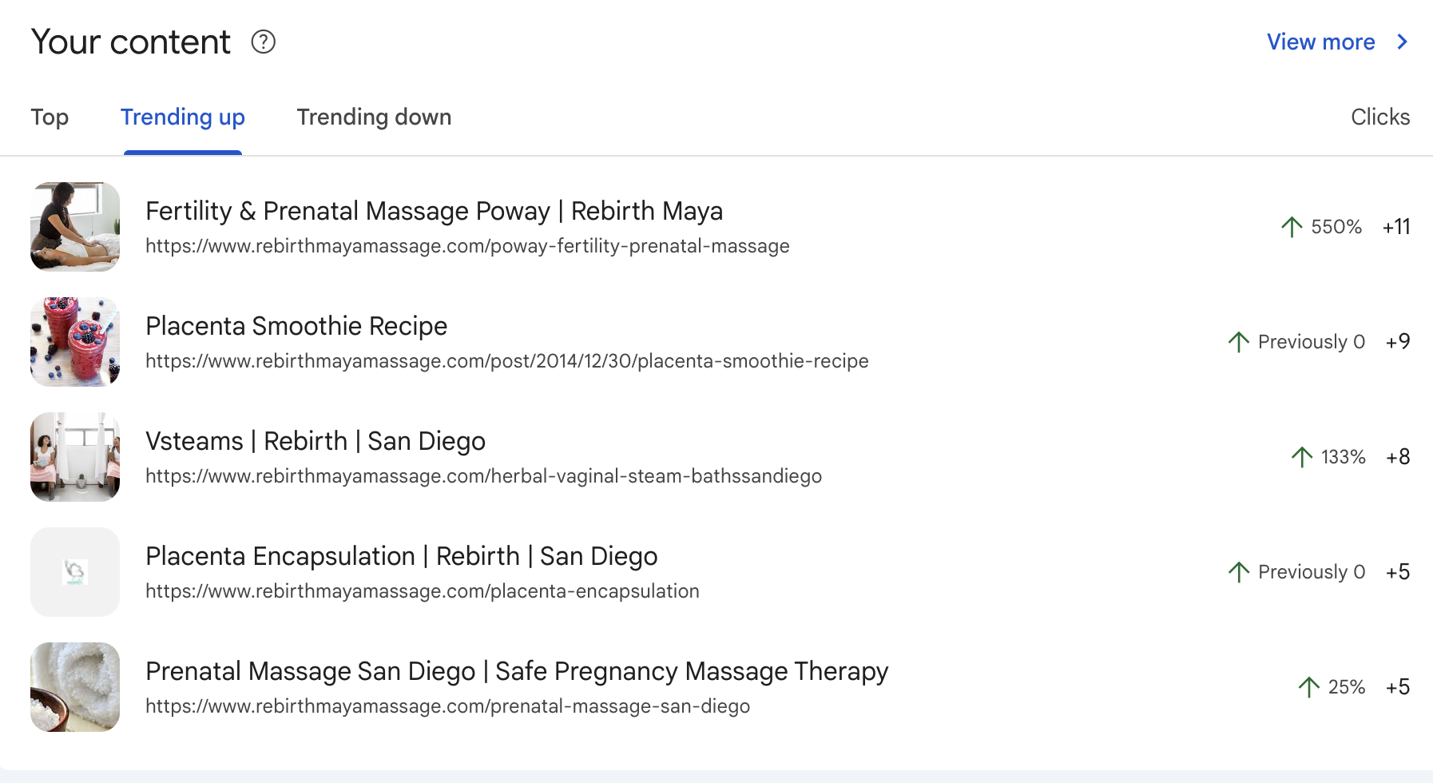1433x783 pixels.
Task: Switch to the Trending down tab
Action: point(374,117)
